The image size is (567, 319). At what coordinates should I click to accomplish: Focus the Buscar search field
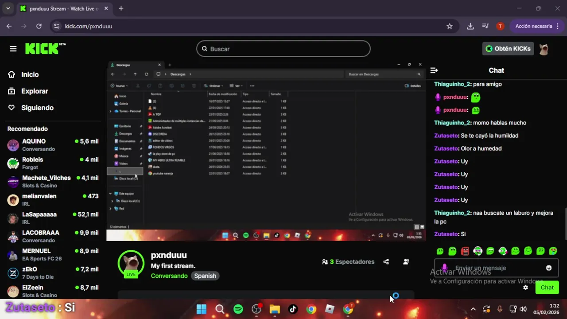283,49
